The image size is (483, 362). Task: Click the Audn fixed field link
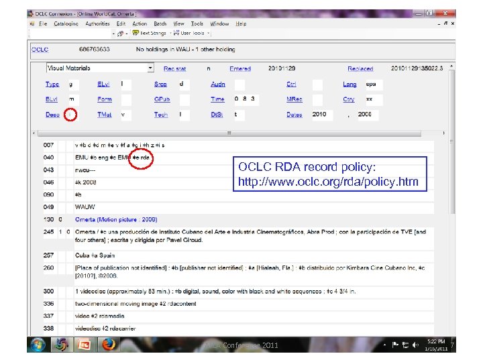(x=218, y=84)
